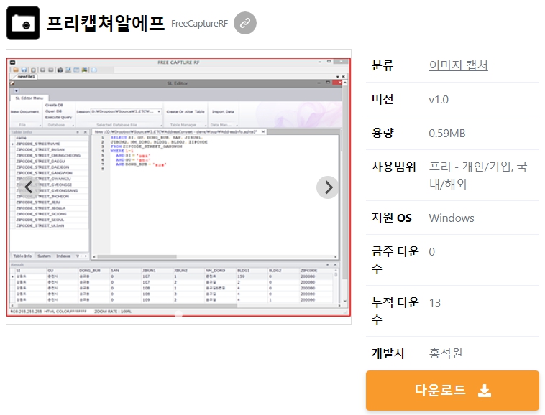This screenshot has width=545, height=415.
Task: Click the orange 다운로드 button
Action: click(x=452, y=391)
